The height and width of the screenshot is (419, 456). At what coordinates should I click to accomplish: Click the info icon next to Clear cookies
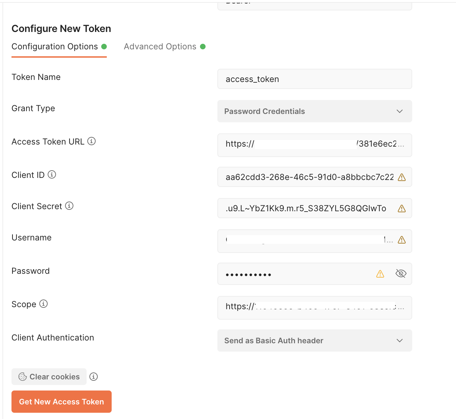tap(94, 377)
